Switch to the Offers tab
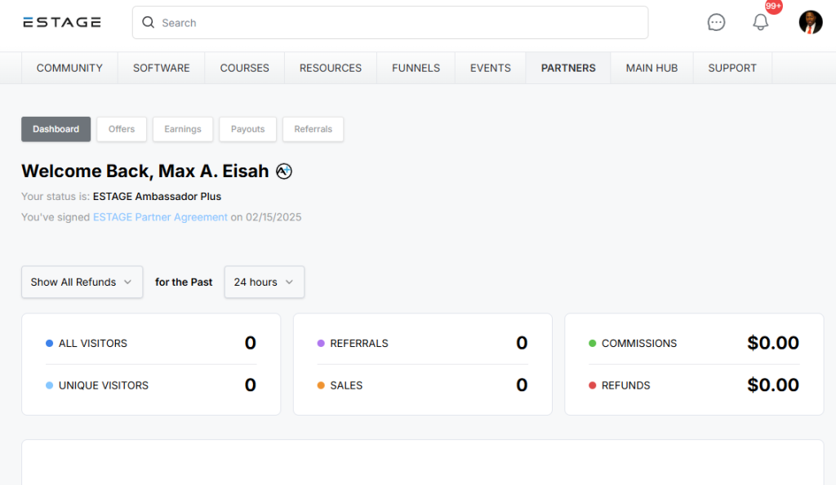The height and width of the screenshot is (485, 836). click(x=122, y=129)
